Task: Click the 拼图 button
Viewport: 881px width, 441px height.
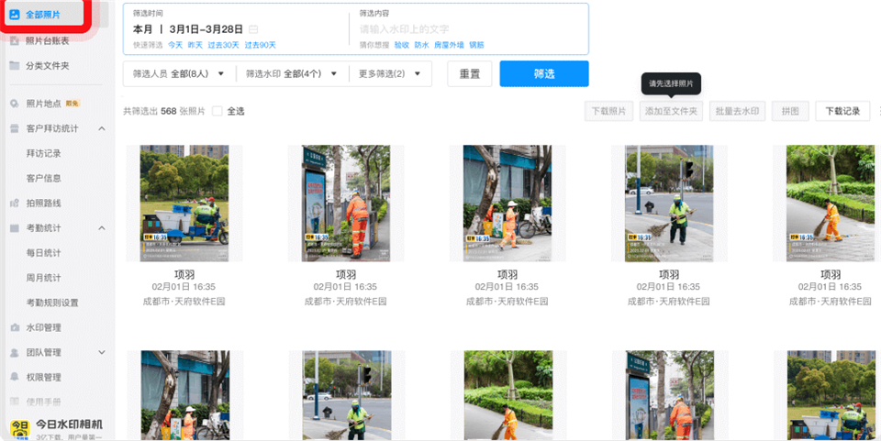Action: pyautogui.click(x=790, y=111)
